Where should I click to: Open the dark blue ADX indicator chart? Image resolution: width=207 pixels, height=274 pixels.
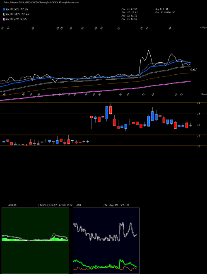click(x=106, y=241)
